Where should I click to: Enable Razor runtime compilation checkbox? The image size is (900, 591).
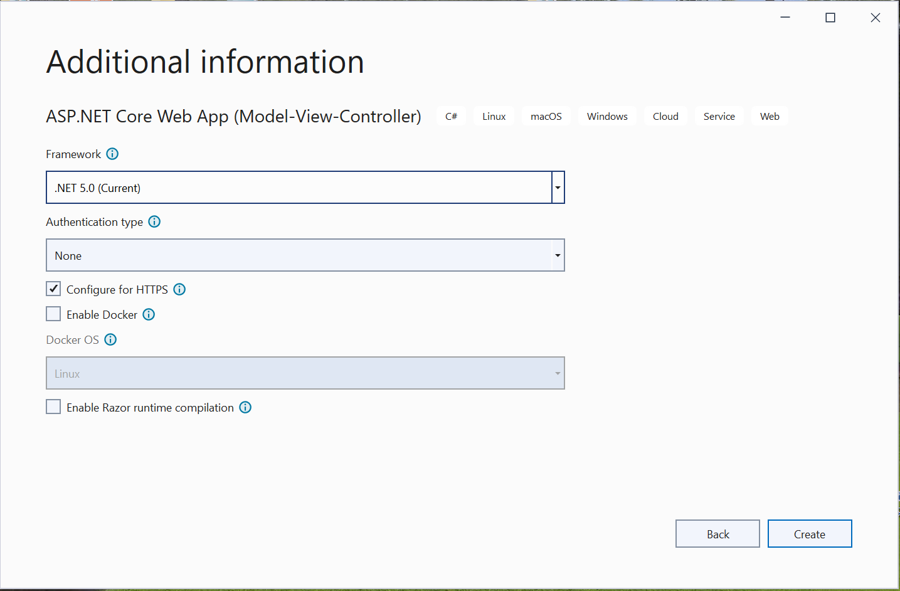click(x=54, y=407)
